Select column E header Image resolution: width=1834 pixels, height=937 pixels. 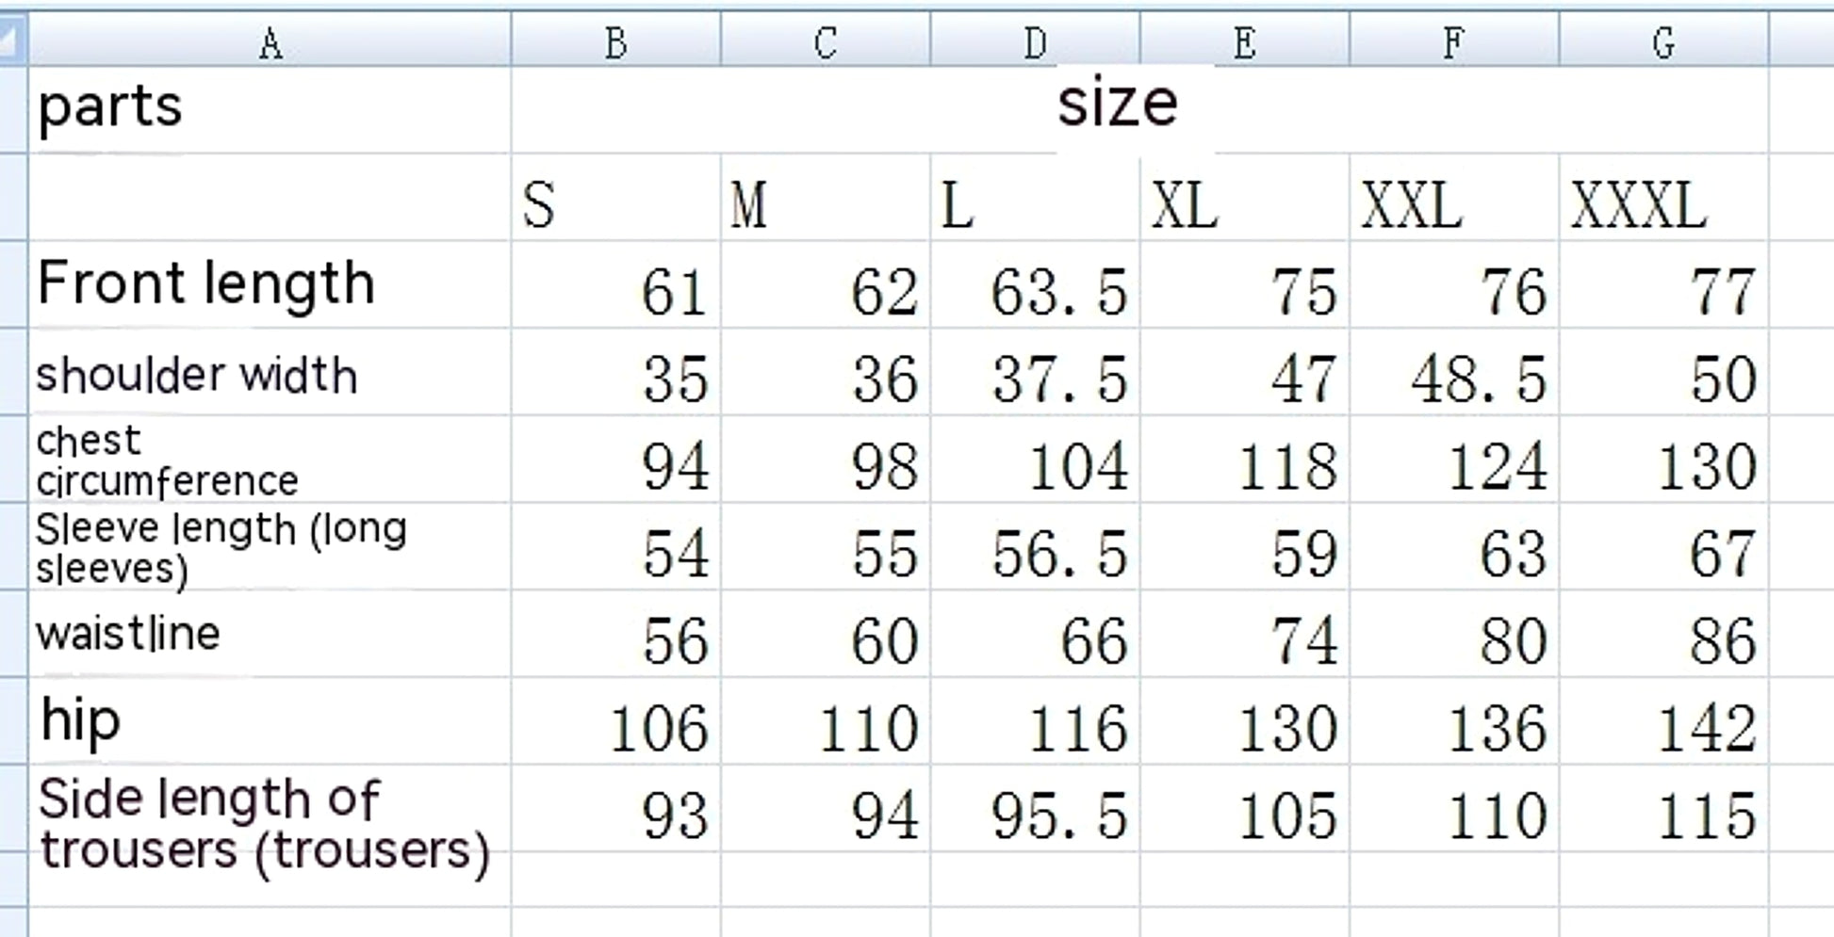pos(1245,40)
